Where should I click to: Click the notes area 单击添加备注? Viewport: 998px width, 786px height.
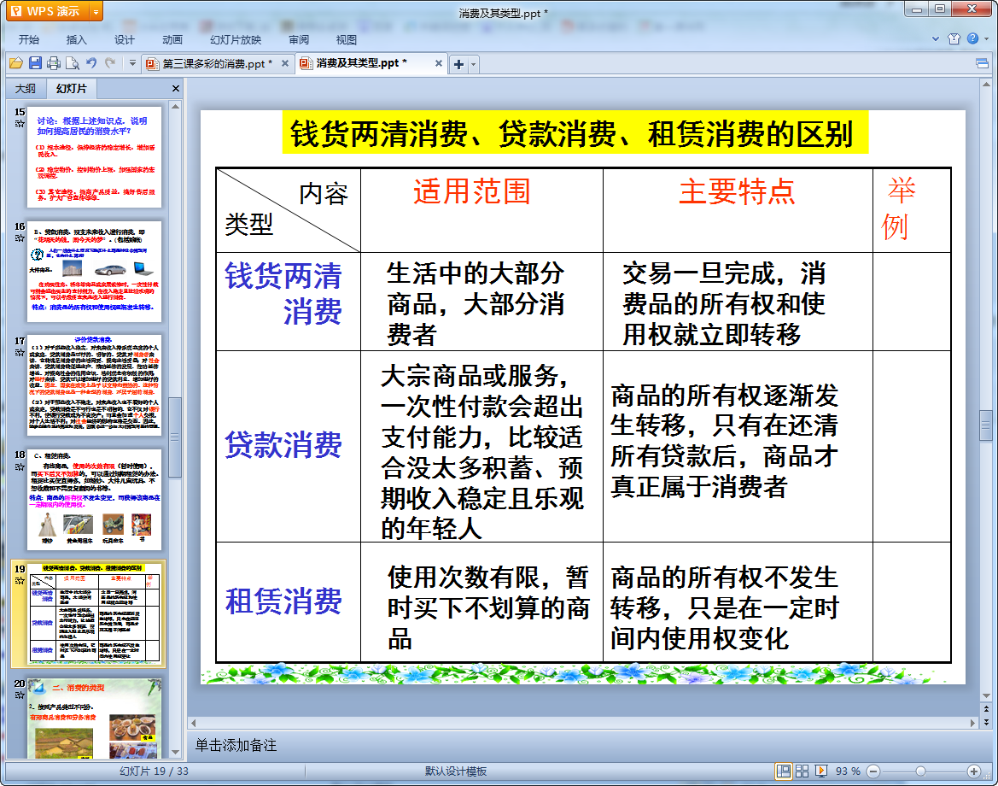coord(236,745)
